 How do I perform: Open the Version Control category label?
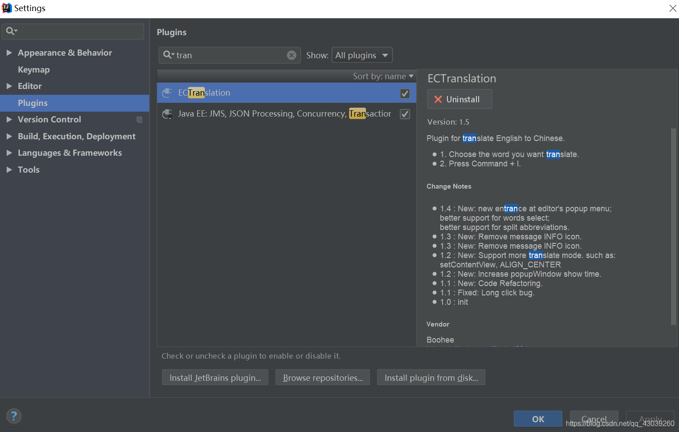49,119
